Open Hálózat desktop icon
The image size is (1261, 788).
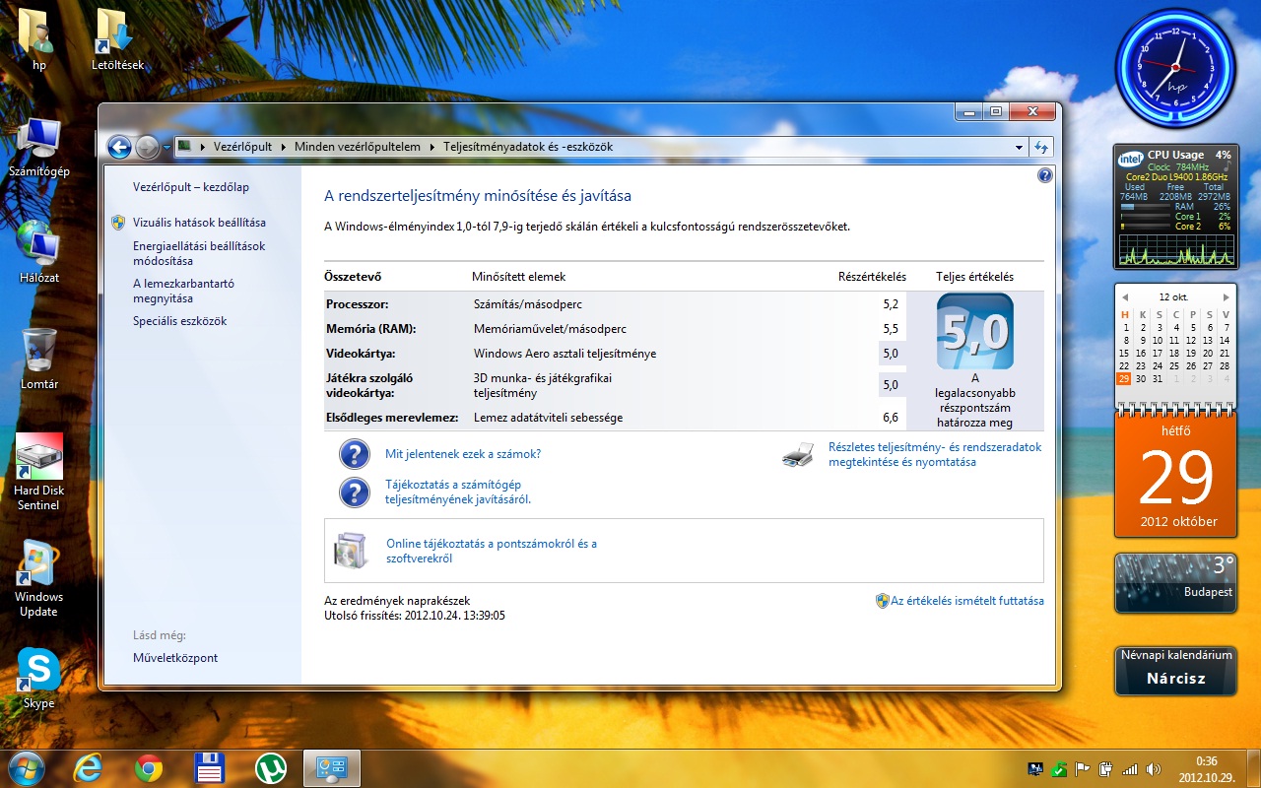pyautogui.click(x=39, y=252)
